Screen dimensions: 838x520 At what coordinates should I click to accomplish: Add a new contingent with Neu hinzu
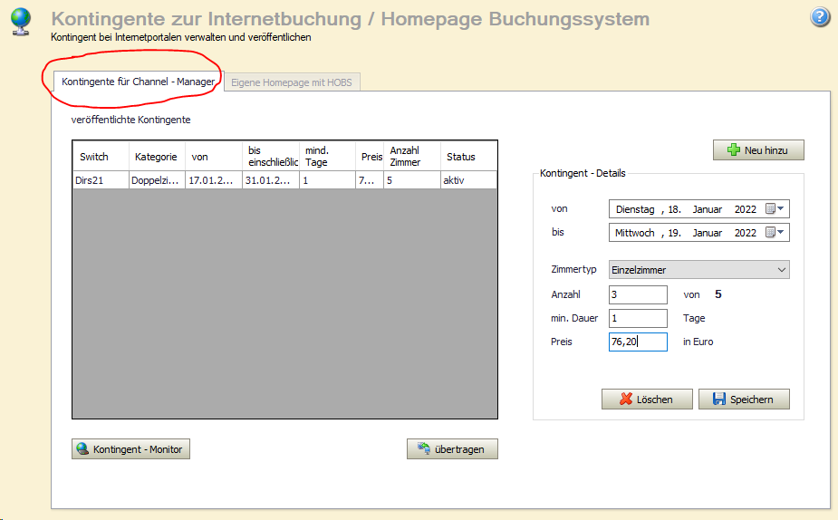click(x=758, y=150)
